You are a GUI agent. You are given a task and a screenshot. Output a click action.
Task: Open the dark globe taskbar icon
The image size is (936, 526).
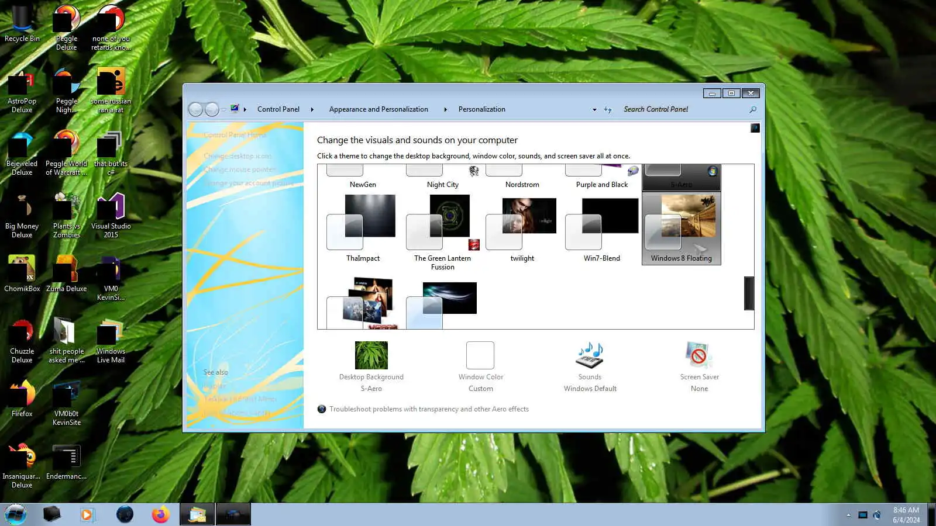(125, 514)
